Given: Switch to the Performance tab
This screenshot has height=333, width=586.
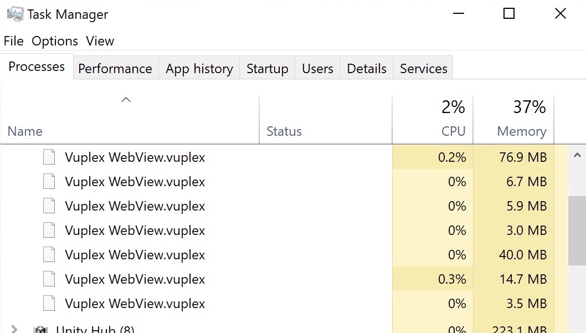Looking at the screenshot, I should coord(115,68).
